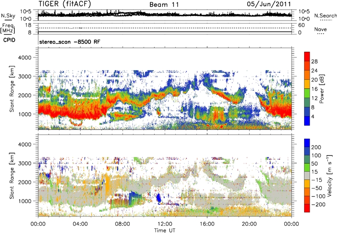Click the N.Sky legend label
This screenshot has width=337, height=233.
(8, 16)
